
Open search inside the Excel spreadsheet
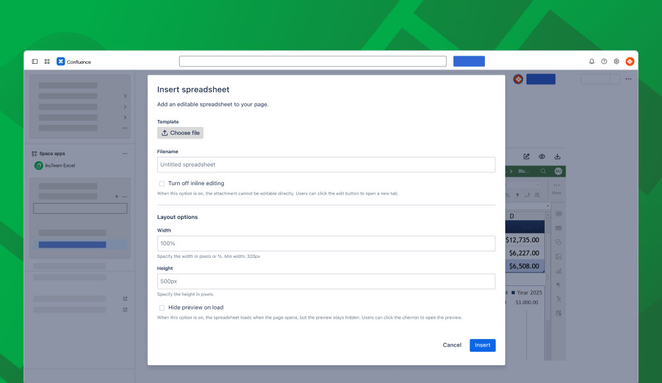pos(543,171)
